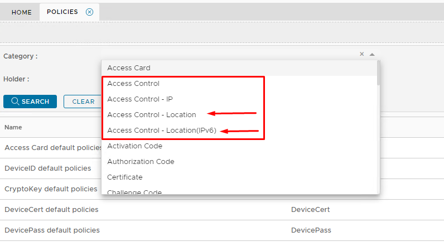Switch to the HOME tab

tap(22, 12)
